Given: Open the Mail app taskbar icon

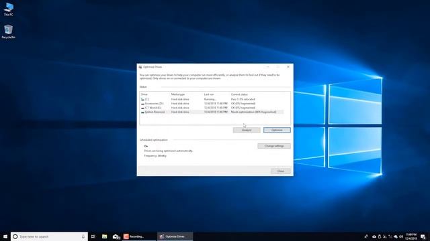Looking at the screenshot, I should (116, 236).
